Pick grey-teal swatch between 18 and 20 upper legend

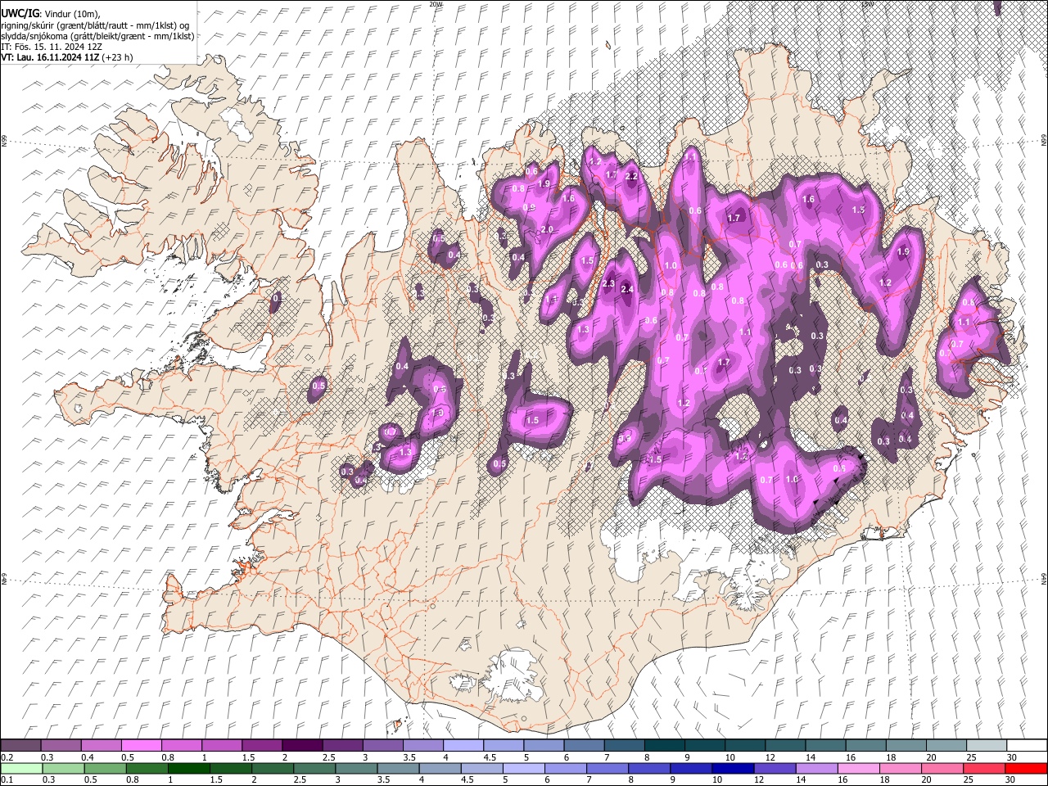[x=906, y=745]
